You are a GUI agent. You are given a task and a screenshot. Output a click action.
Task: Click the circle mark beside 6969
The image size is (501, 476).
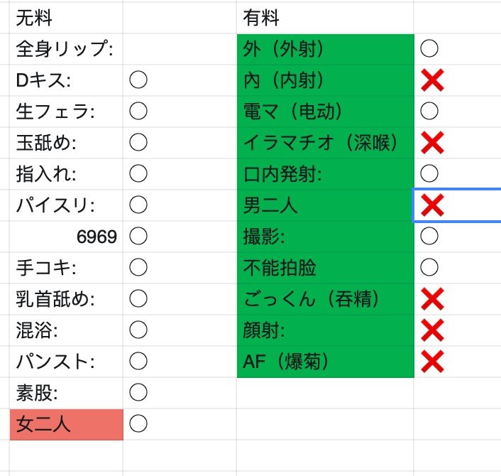click(x=138, y=236)
